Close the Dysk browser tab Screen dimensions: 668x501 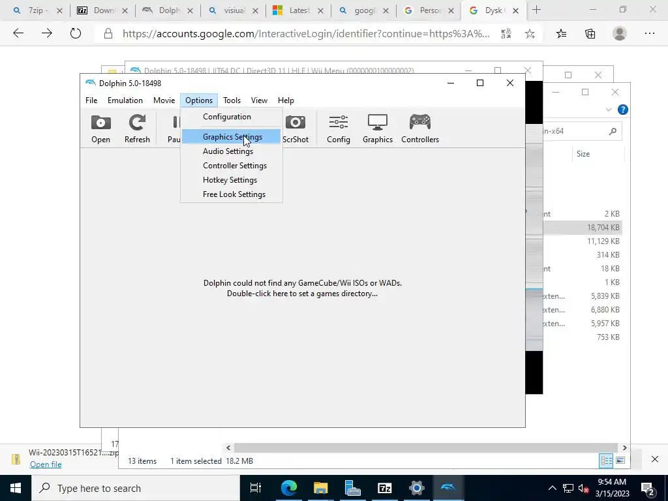coord(515,10)
